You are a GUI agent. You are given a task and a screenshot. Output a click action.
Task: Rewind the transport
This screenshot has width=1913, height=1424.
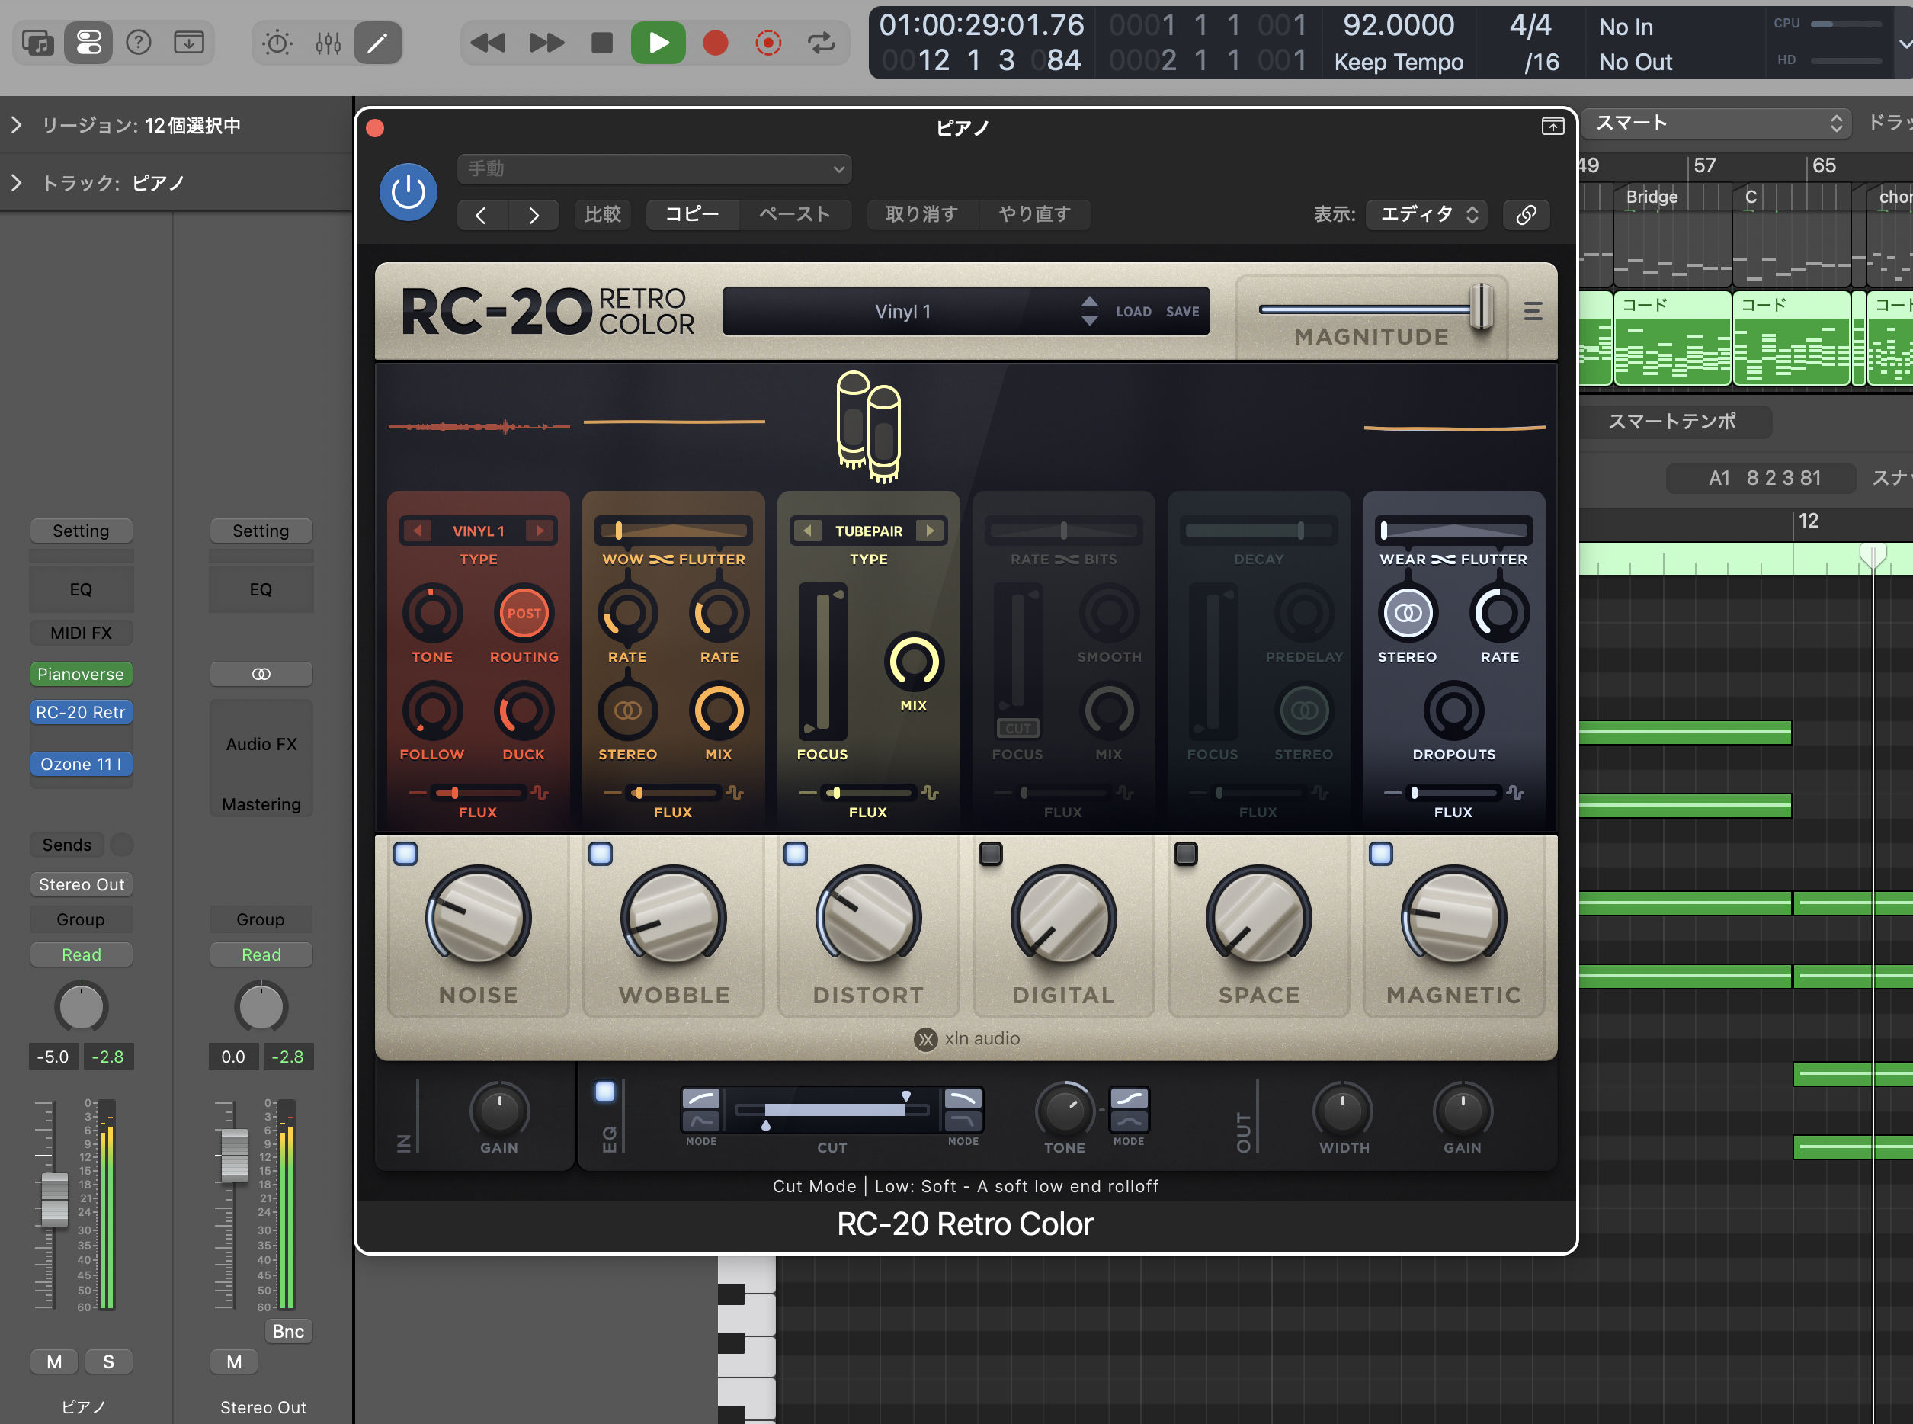coord(488,42)
